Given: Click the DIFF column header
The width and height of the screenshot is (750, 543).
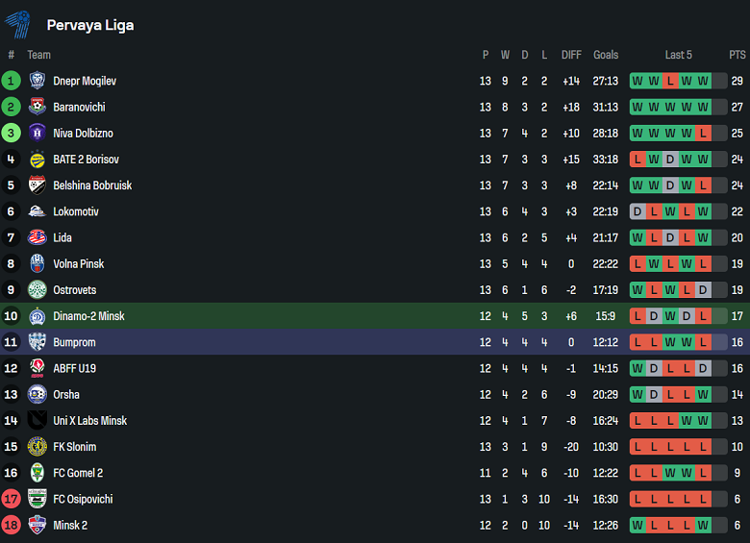Looking at the screenshot, I should pyautogui.click(x=571, y=55).
